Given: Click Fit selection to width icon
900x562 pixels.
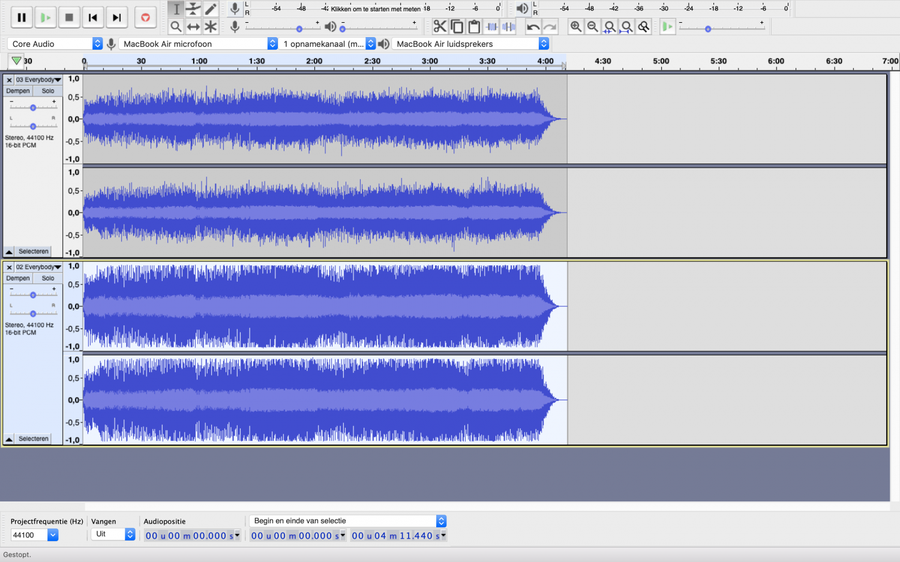Looking at the screenshot, I should [610, 26].
